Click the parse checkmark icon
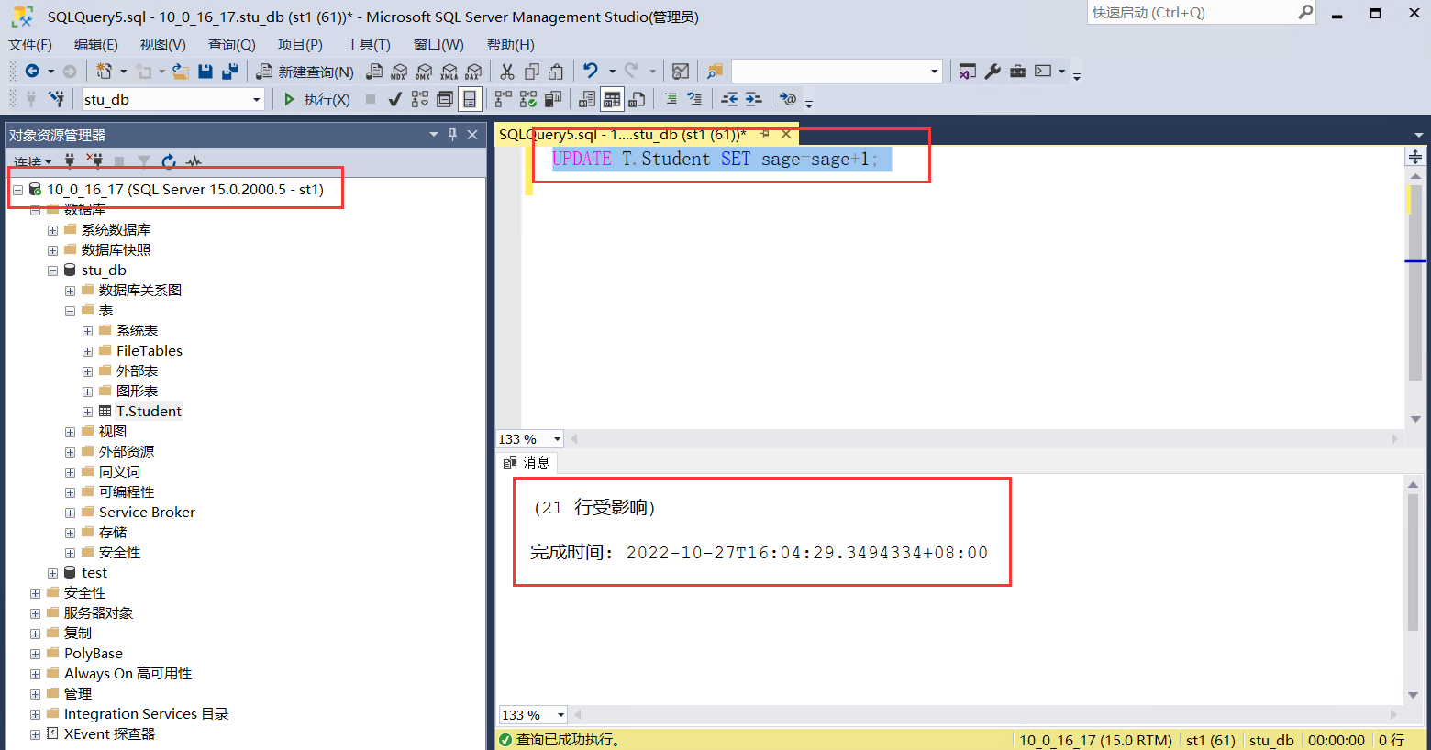The height and width of the screenshot is (750, 1431). tap(395, 99)
